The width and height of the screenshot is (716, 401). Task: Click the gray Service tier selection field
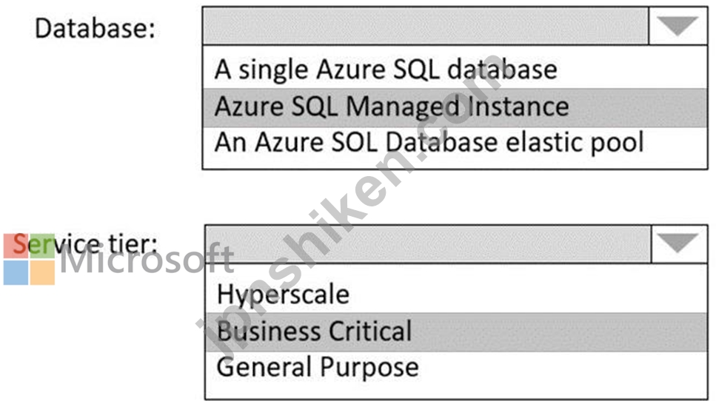[x=428, y=243]
